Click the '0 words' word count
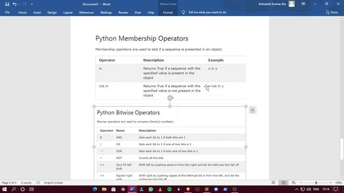344x193 pixels. click(x=26, y=183)
